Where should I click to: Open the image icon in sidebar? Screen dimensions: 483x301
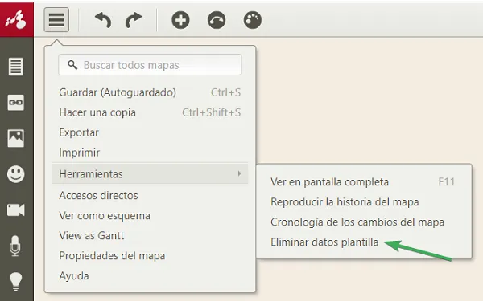(16, 138)
